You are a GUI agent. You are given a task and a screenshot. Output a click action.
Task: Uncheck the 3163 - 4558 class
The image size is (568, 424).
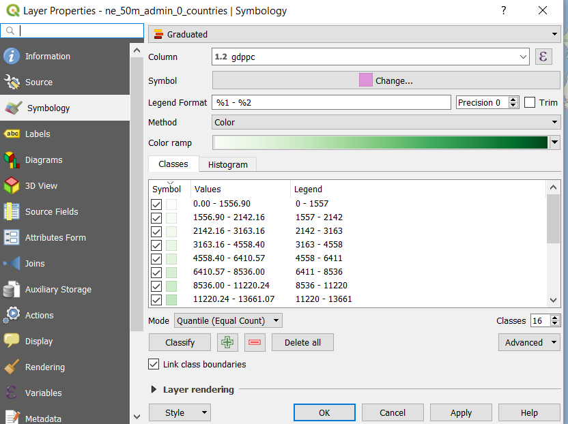click(156, 245)
